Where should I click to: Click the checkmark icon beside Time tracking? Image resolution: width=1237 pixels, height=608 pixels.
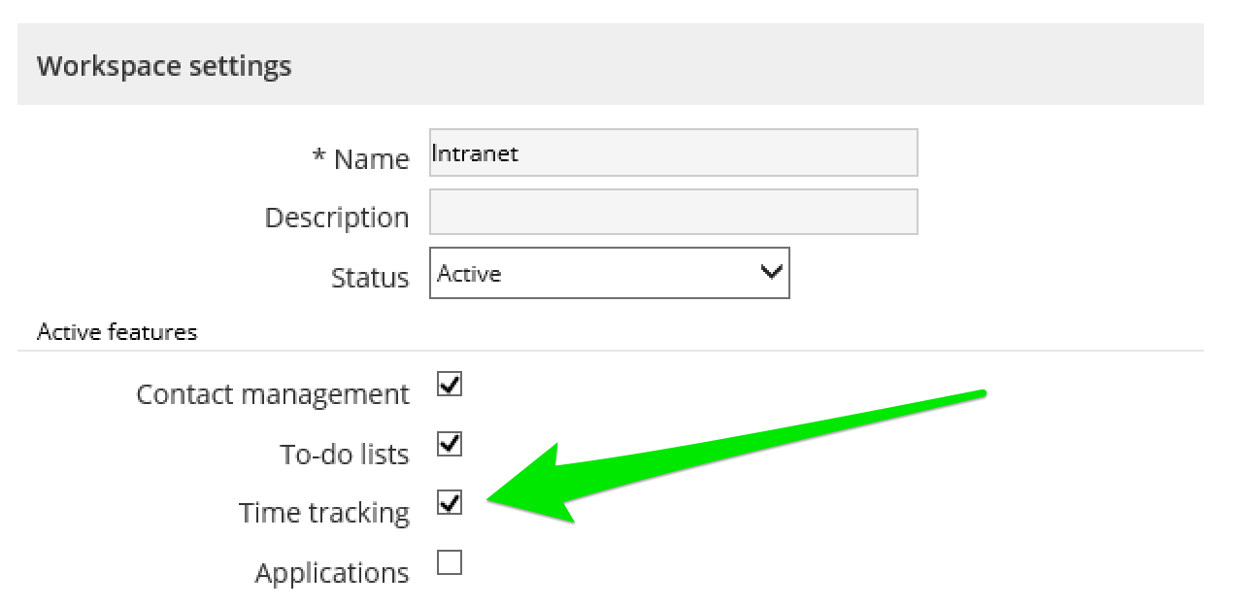pyautogui.click(x=450, y=503)
